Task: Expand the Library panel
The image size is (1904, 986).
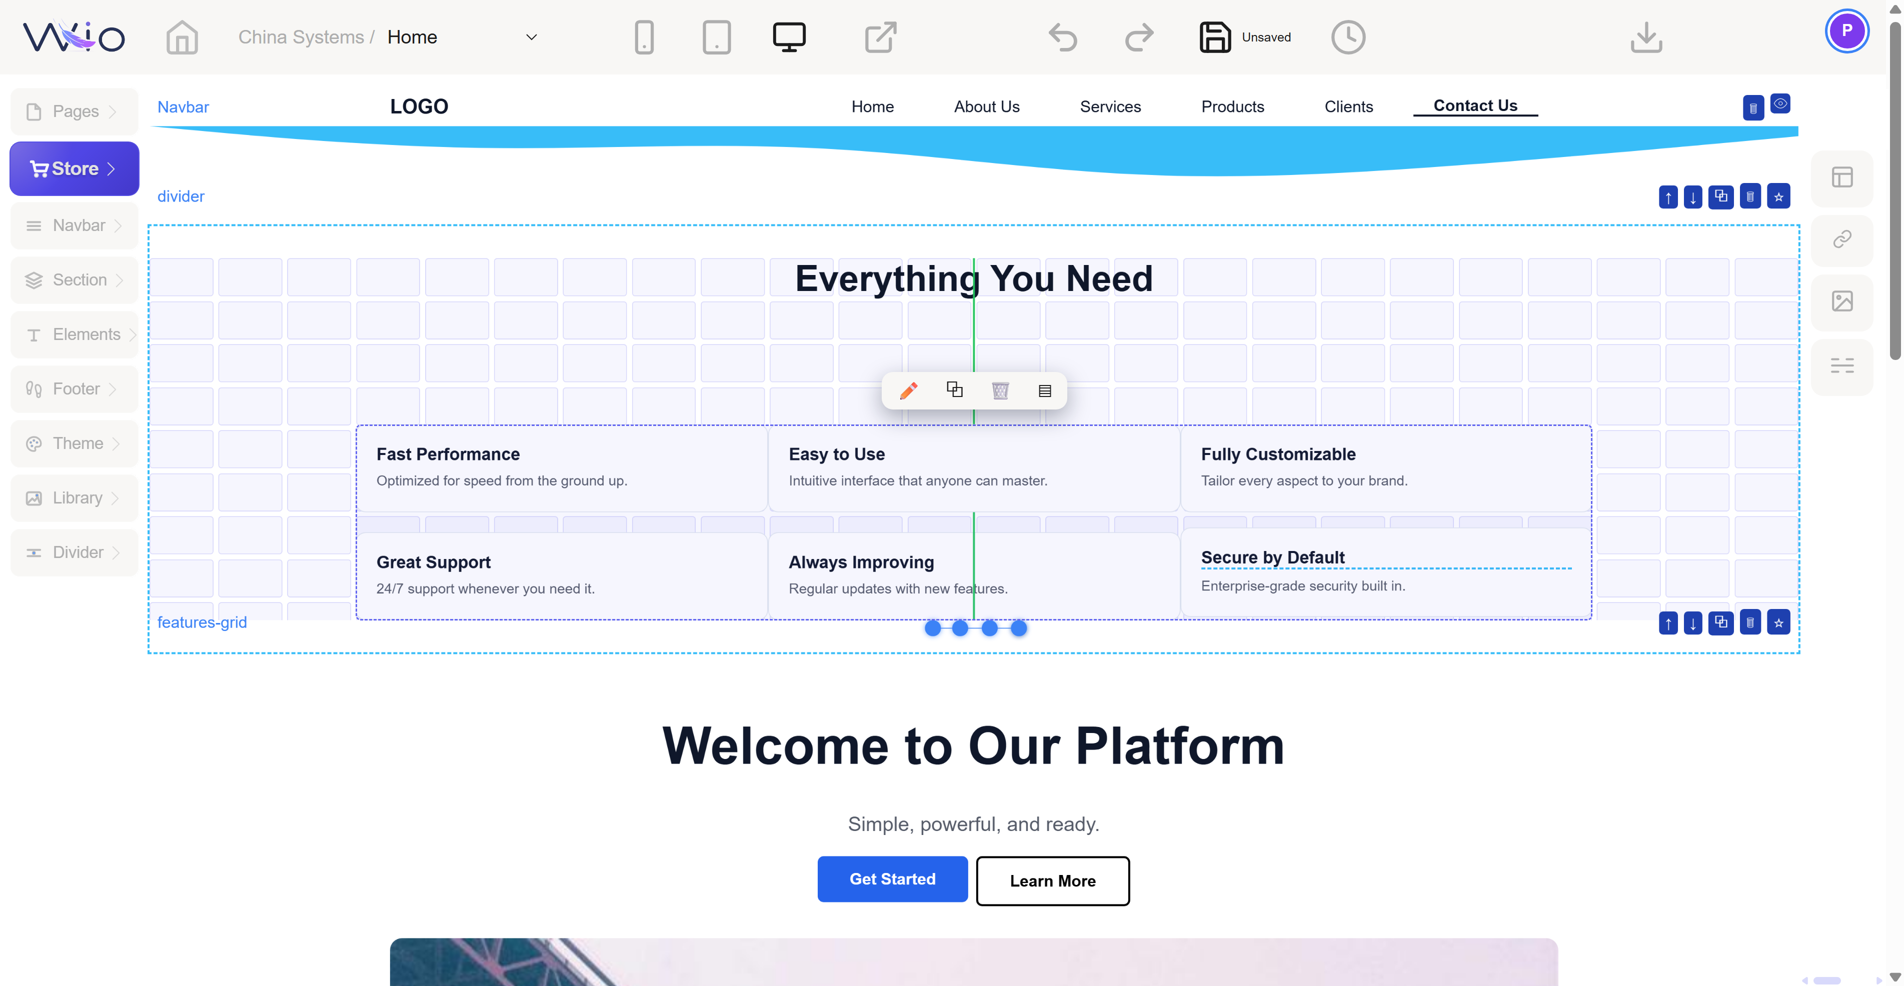Action: point(74,498)
